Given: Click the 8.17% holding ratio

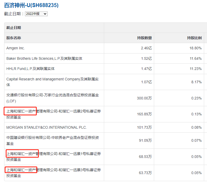Looking at the screenshot, I should [196, 82].
